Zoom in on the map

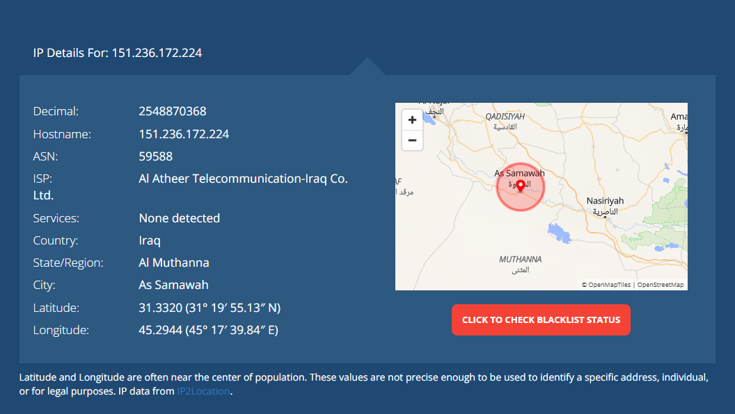412,120
